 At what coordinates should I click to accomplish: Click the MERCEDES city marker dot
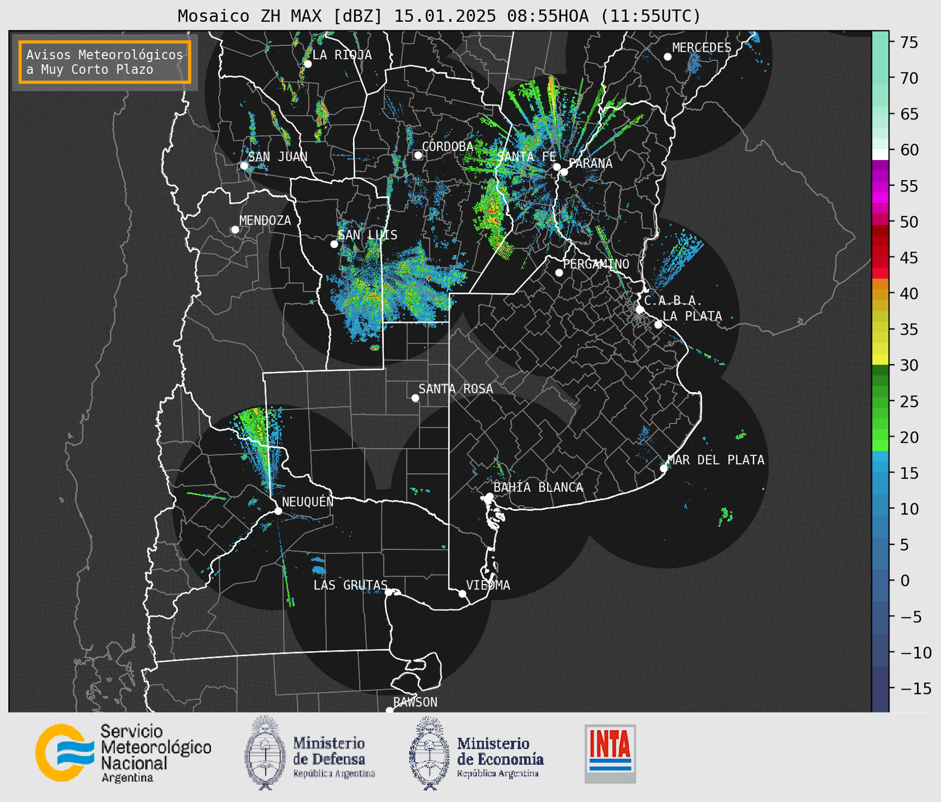click(x=668, y=57)
